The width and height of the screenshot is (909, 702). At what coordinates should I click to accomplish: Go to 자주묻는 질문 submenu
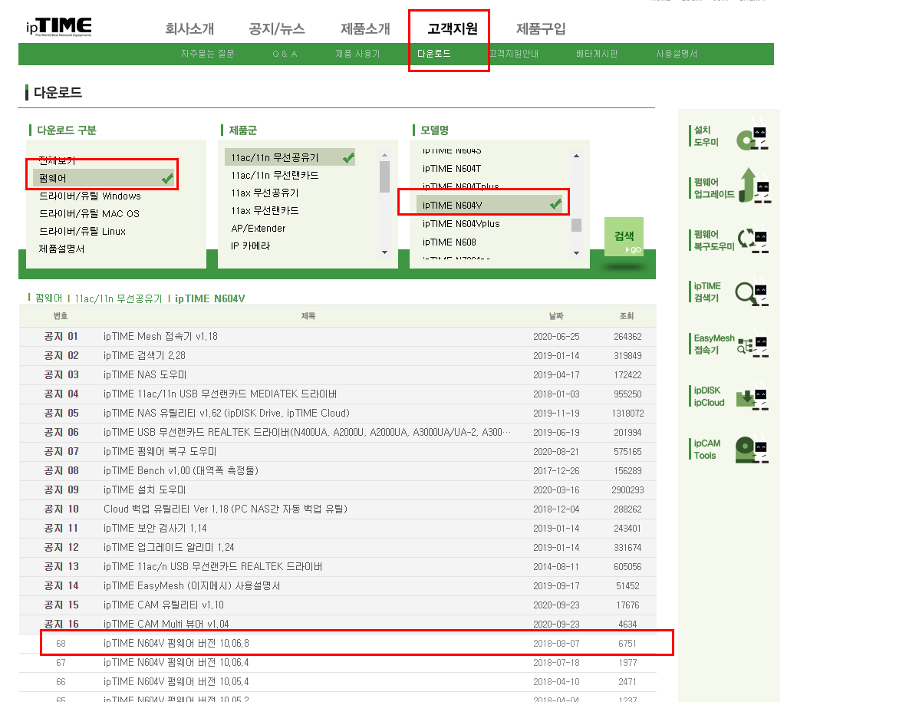click(208, 54)
